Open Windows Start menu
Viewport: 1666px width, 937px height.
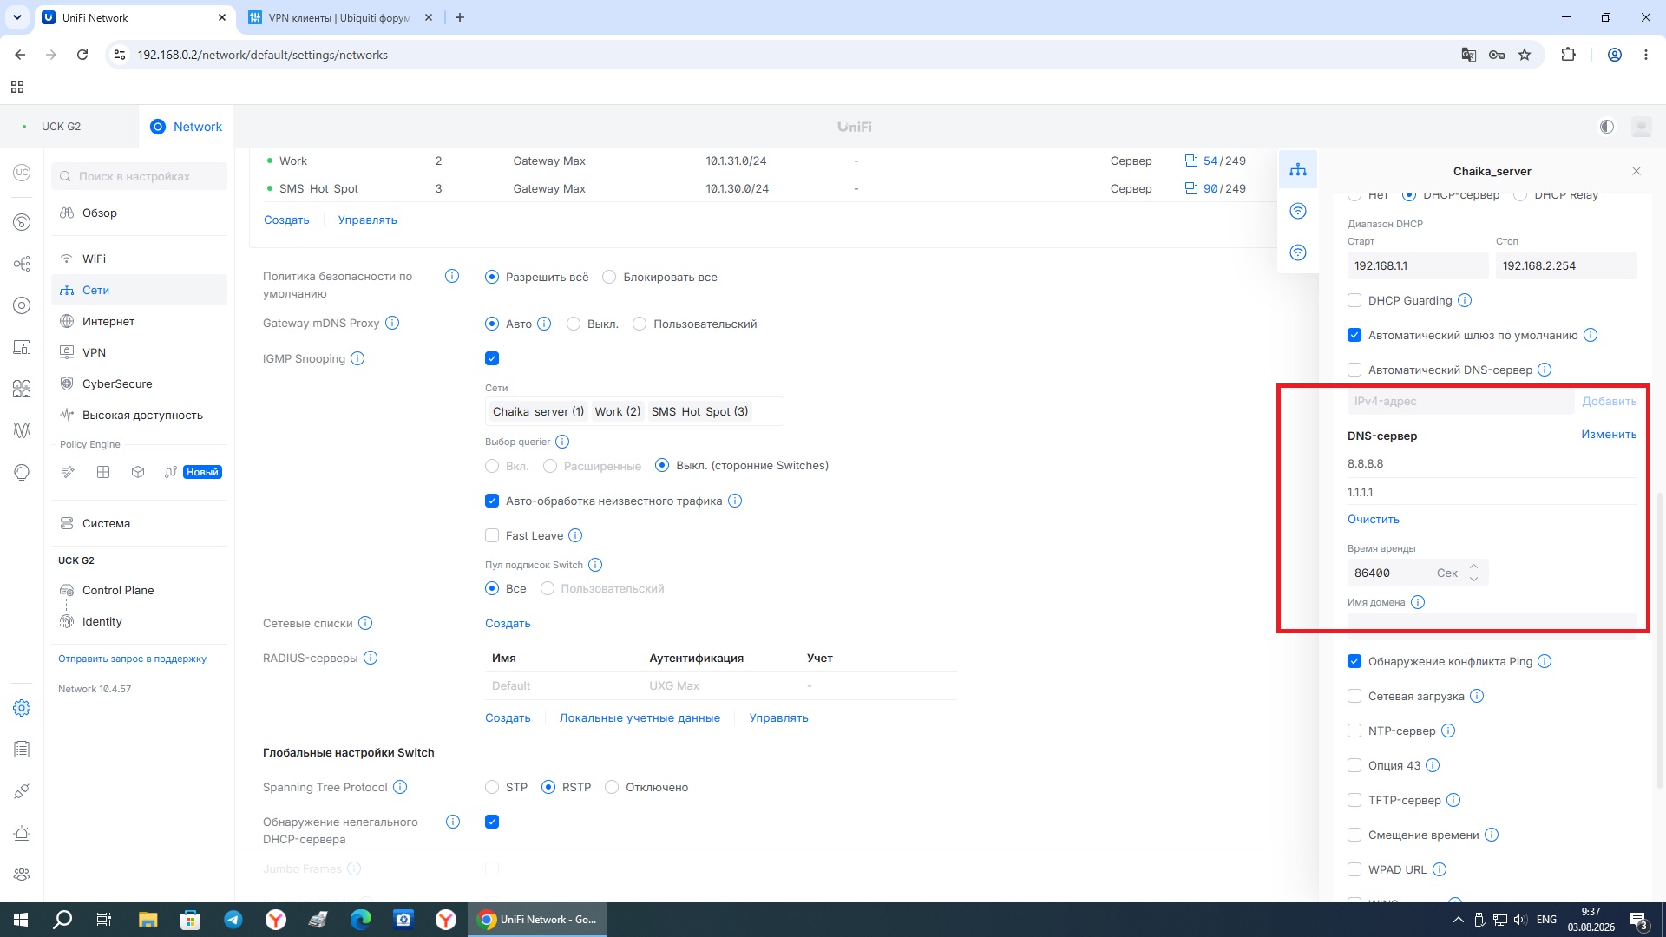(x=21, y=920)
